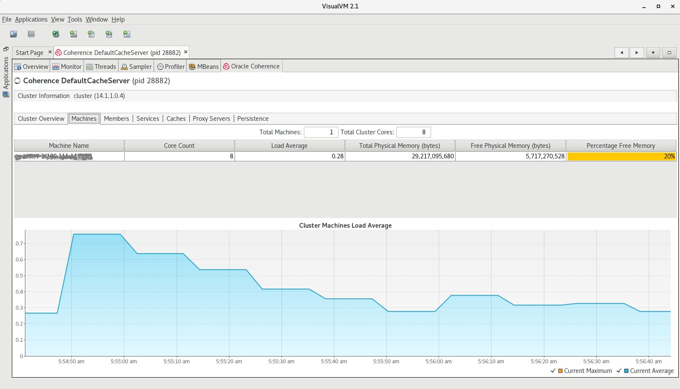Open the View menu

[57, 19]
